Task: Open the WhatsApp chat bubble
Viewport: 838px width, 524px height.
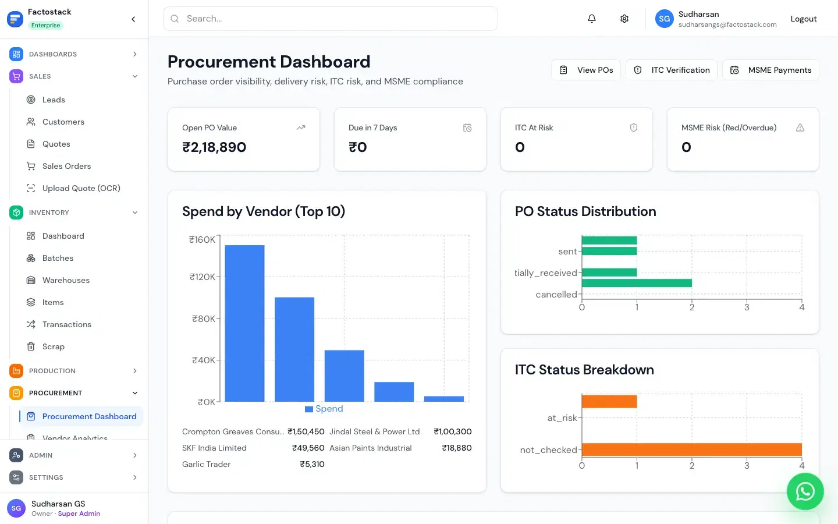Action: (x=805, y=491)
